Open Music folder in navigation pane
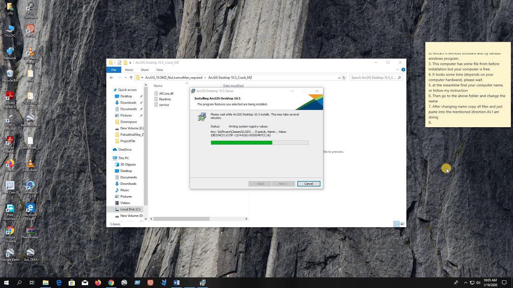The height and width of the screenshot is (288, 513). (122, 190)
